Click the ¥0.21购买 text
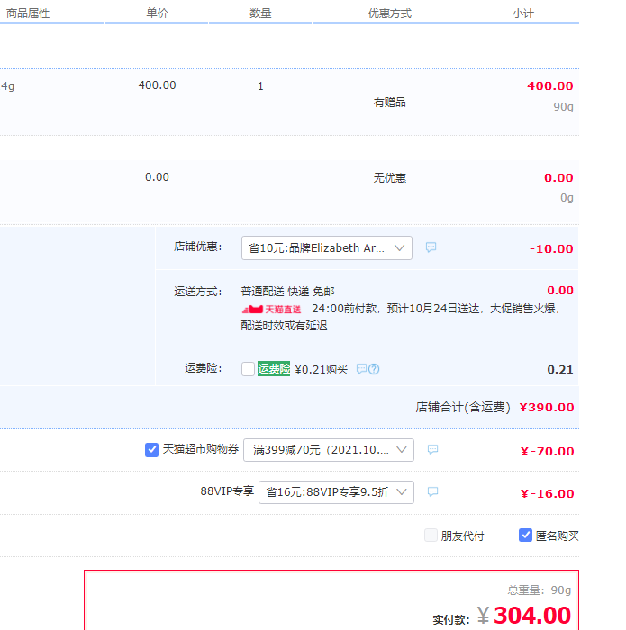The image size is (626, 630). pyautogui.click(x=322, y=369)
